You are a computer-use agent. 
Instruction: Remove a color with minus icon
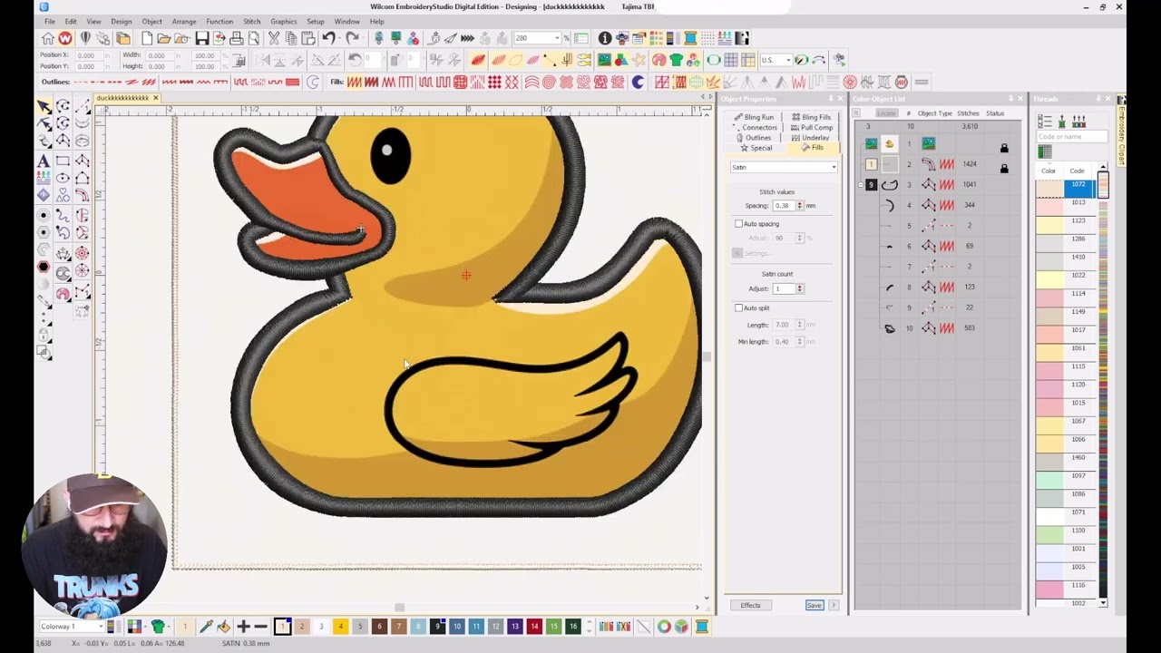(x=260, y=627)
